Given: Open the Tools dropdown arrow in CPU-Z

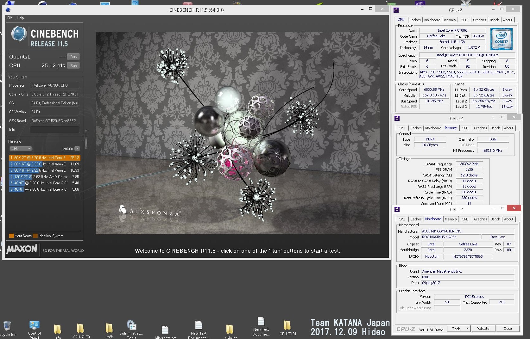Looking at the screenshot, I should 468,329.
